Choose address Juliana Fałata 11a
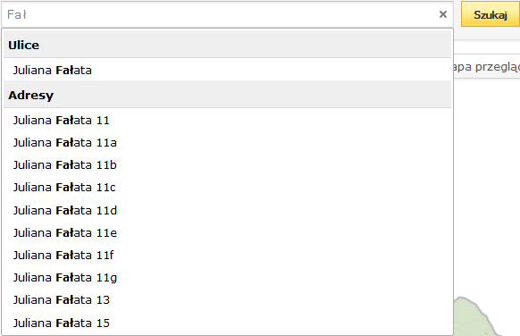The image size is (520, 336). 227,143
